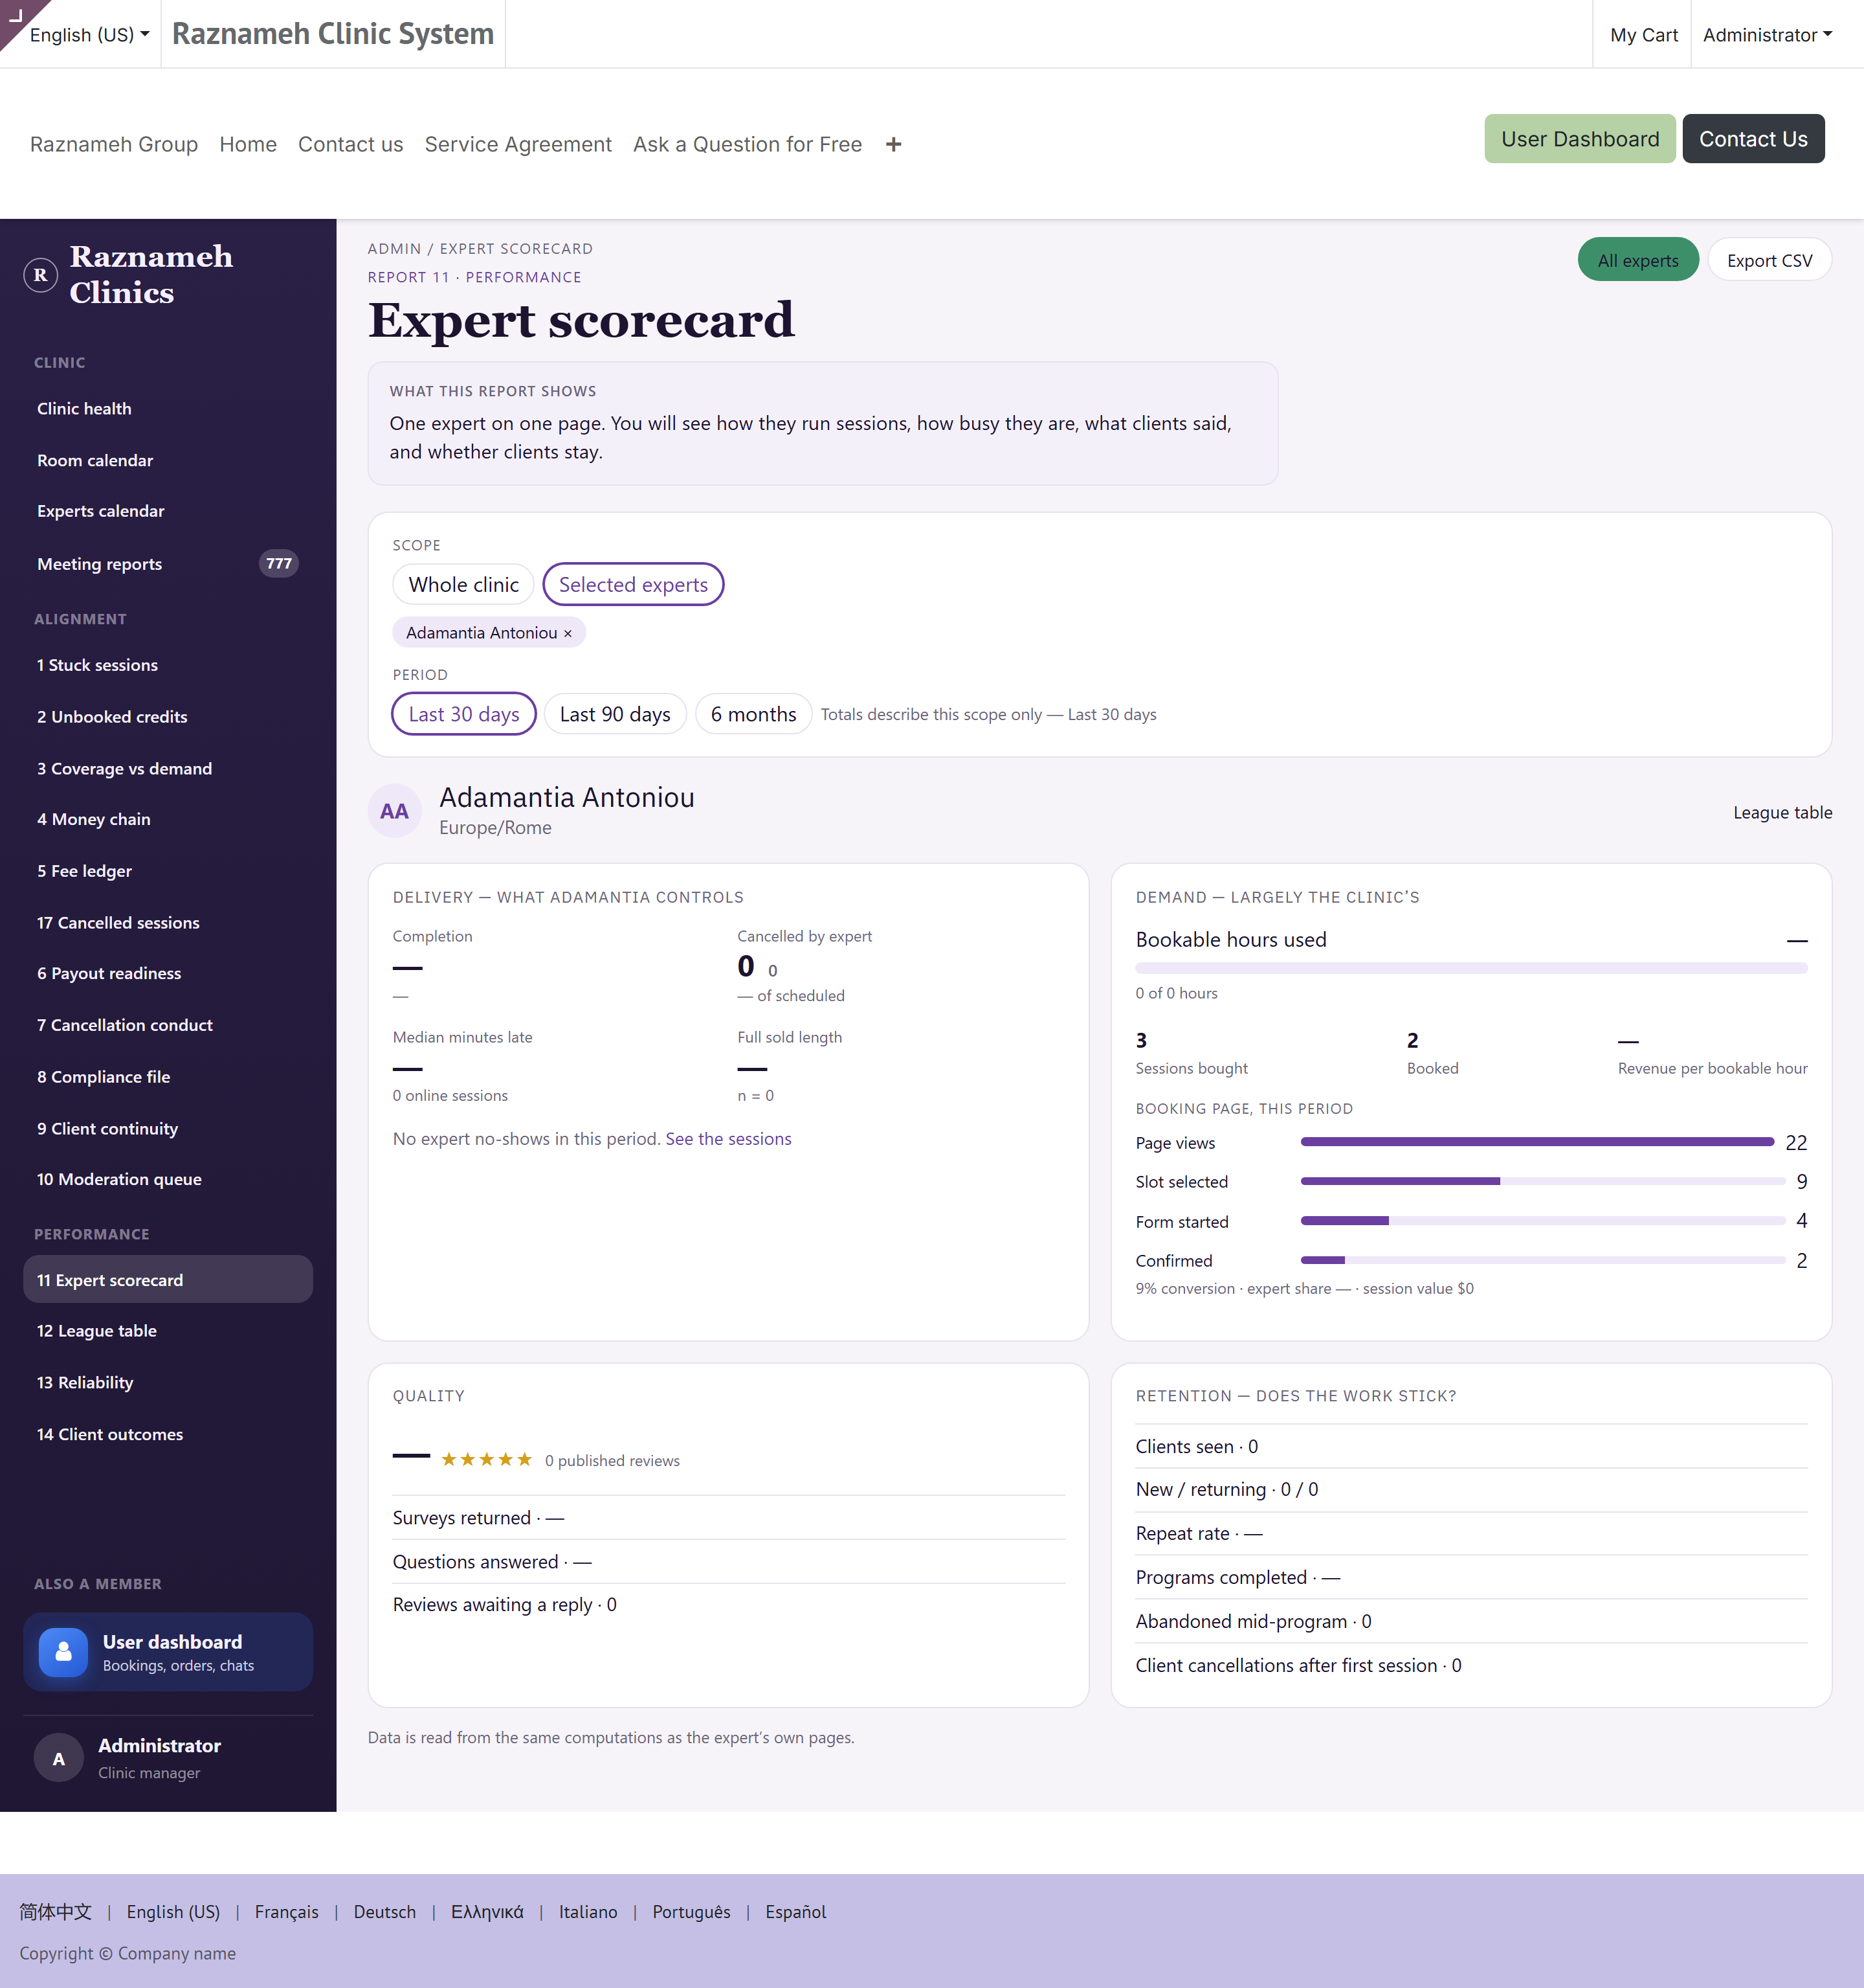Open the English (US) language dropdown
The image size is (1864, 1988).
click(x=89, y=35)
